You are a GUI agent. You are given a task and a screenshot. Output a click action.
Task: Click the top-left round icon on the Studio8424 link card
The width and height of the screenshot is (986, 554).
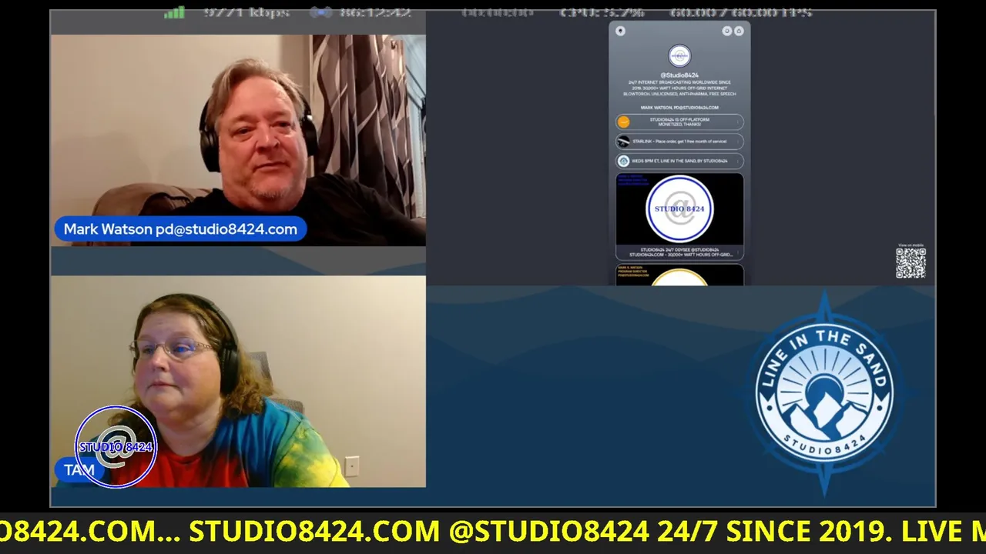[620, 32]
